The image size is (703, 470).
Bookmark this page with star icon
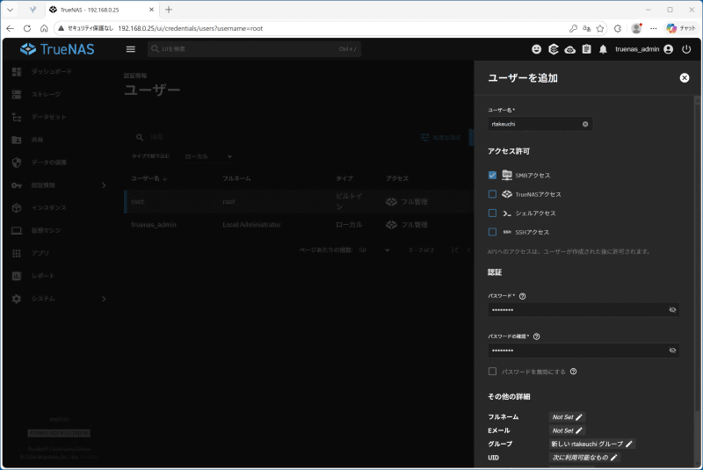coord(600,28)
